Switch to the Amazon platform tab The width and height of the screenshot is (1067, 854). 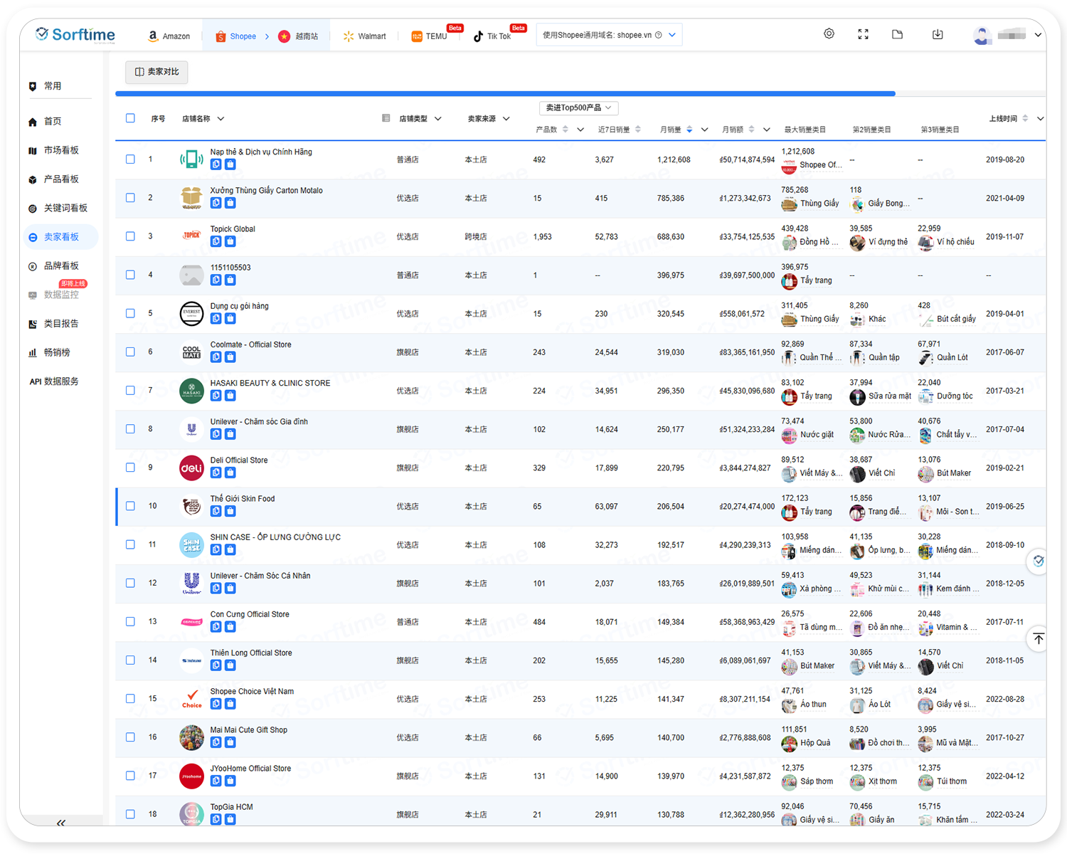coord(169,36)
